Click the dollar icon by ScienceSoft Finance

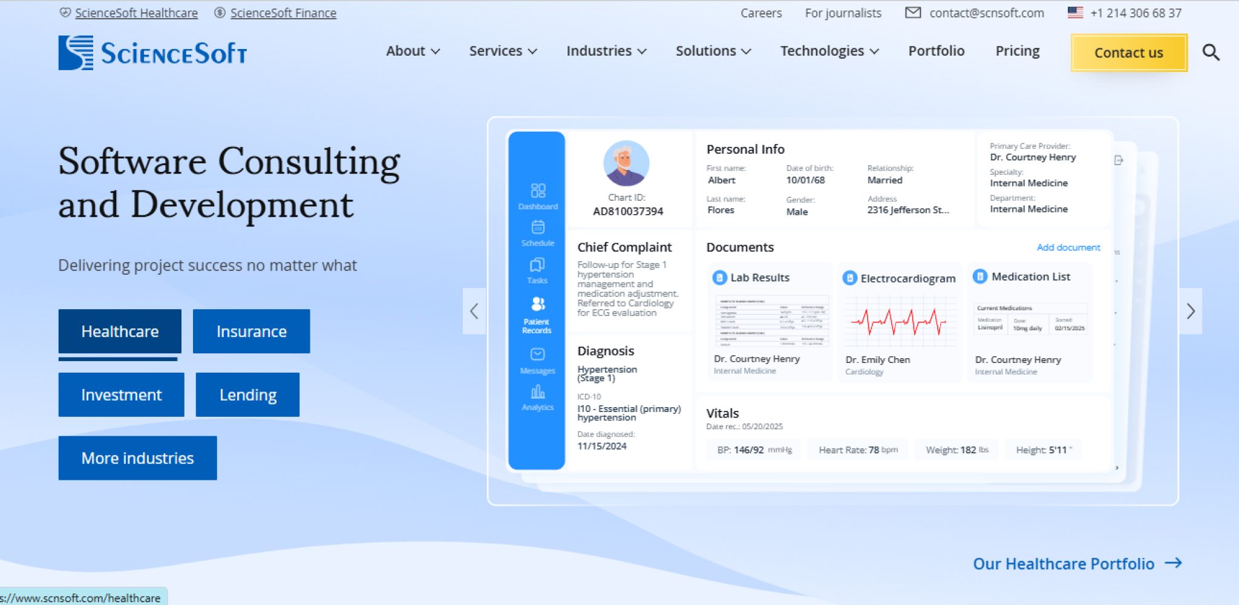tap(220, 13)
